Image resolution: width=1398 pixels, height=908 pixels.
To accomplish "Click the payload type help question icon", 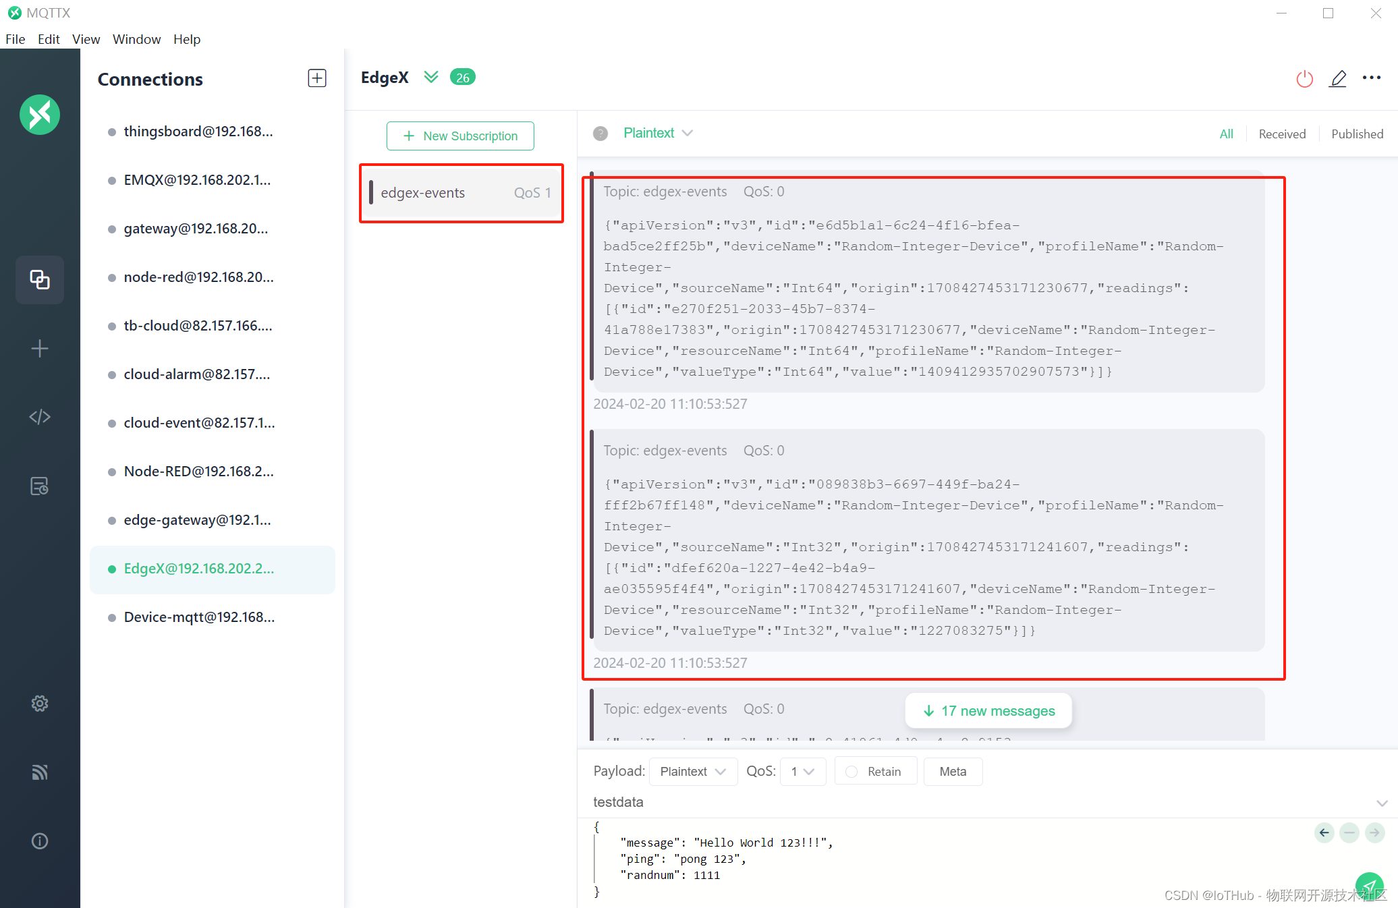I will point(600,134).
